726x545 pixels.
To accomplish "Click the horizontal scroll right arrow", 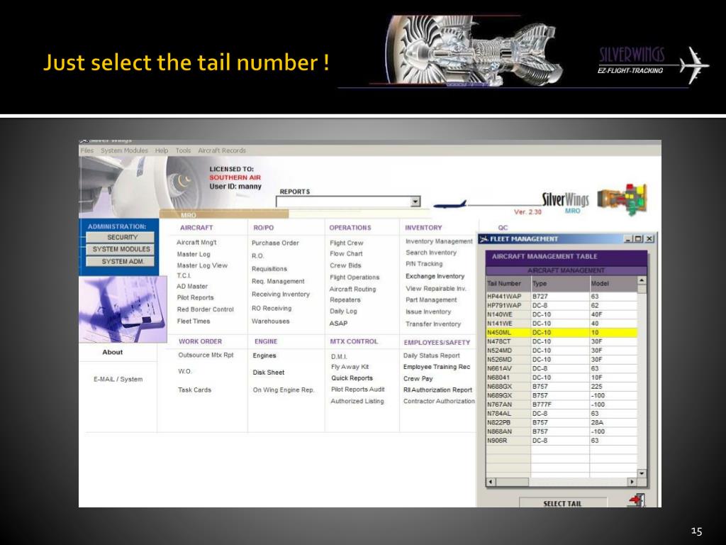I will 632,482.
